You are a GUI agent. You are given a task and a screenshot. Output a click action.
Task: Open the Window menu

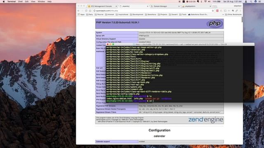point(41,2)
